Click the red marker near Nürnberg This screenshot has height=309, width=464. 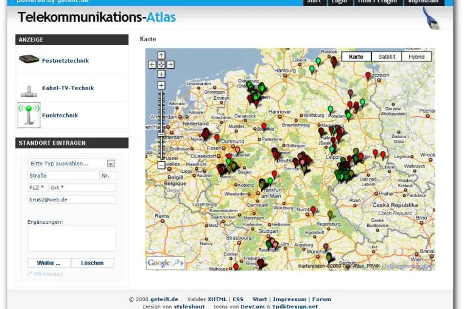(313, 210)
